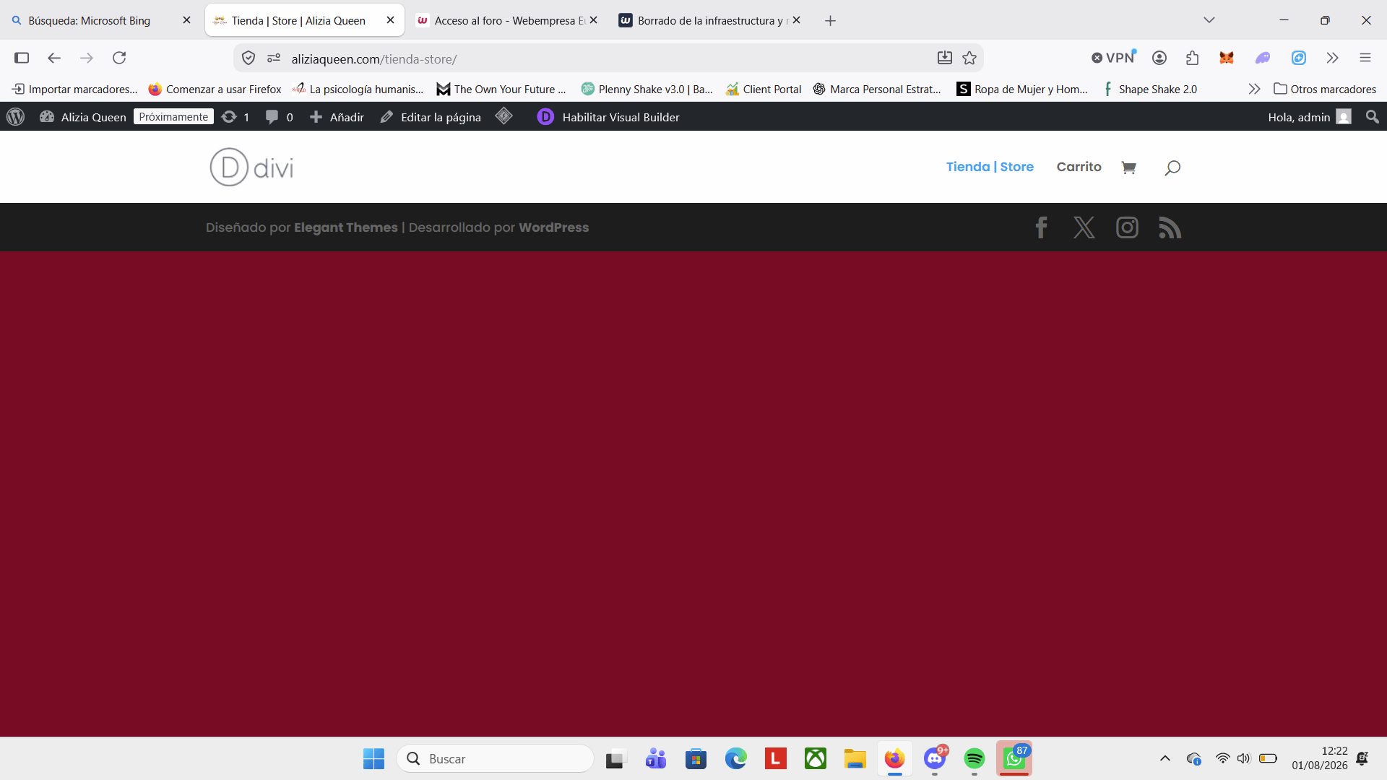Screen dimensions: 1387x780
Task: Open the site search magnifier icon
Action: pos(1172,168)
